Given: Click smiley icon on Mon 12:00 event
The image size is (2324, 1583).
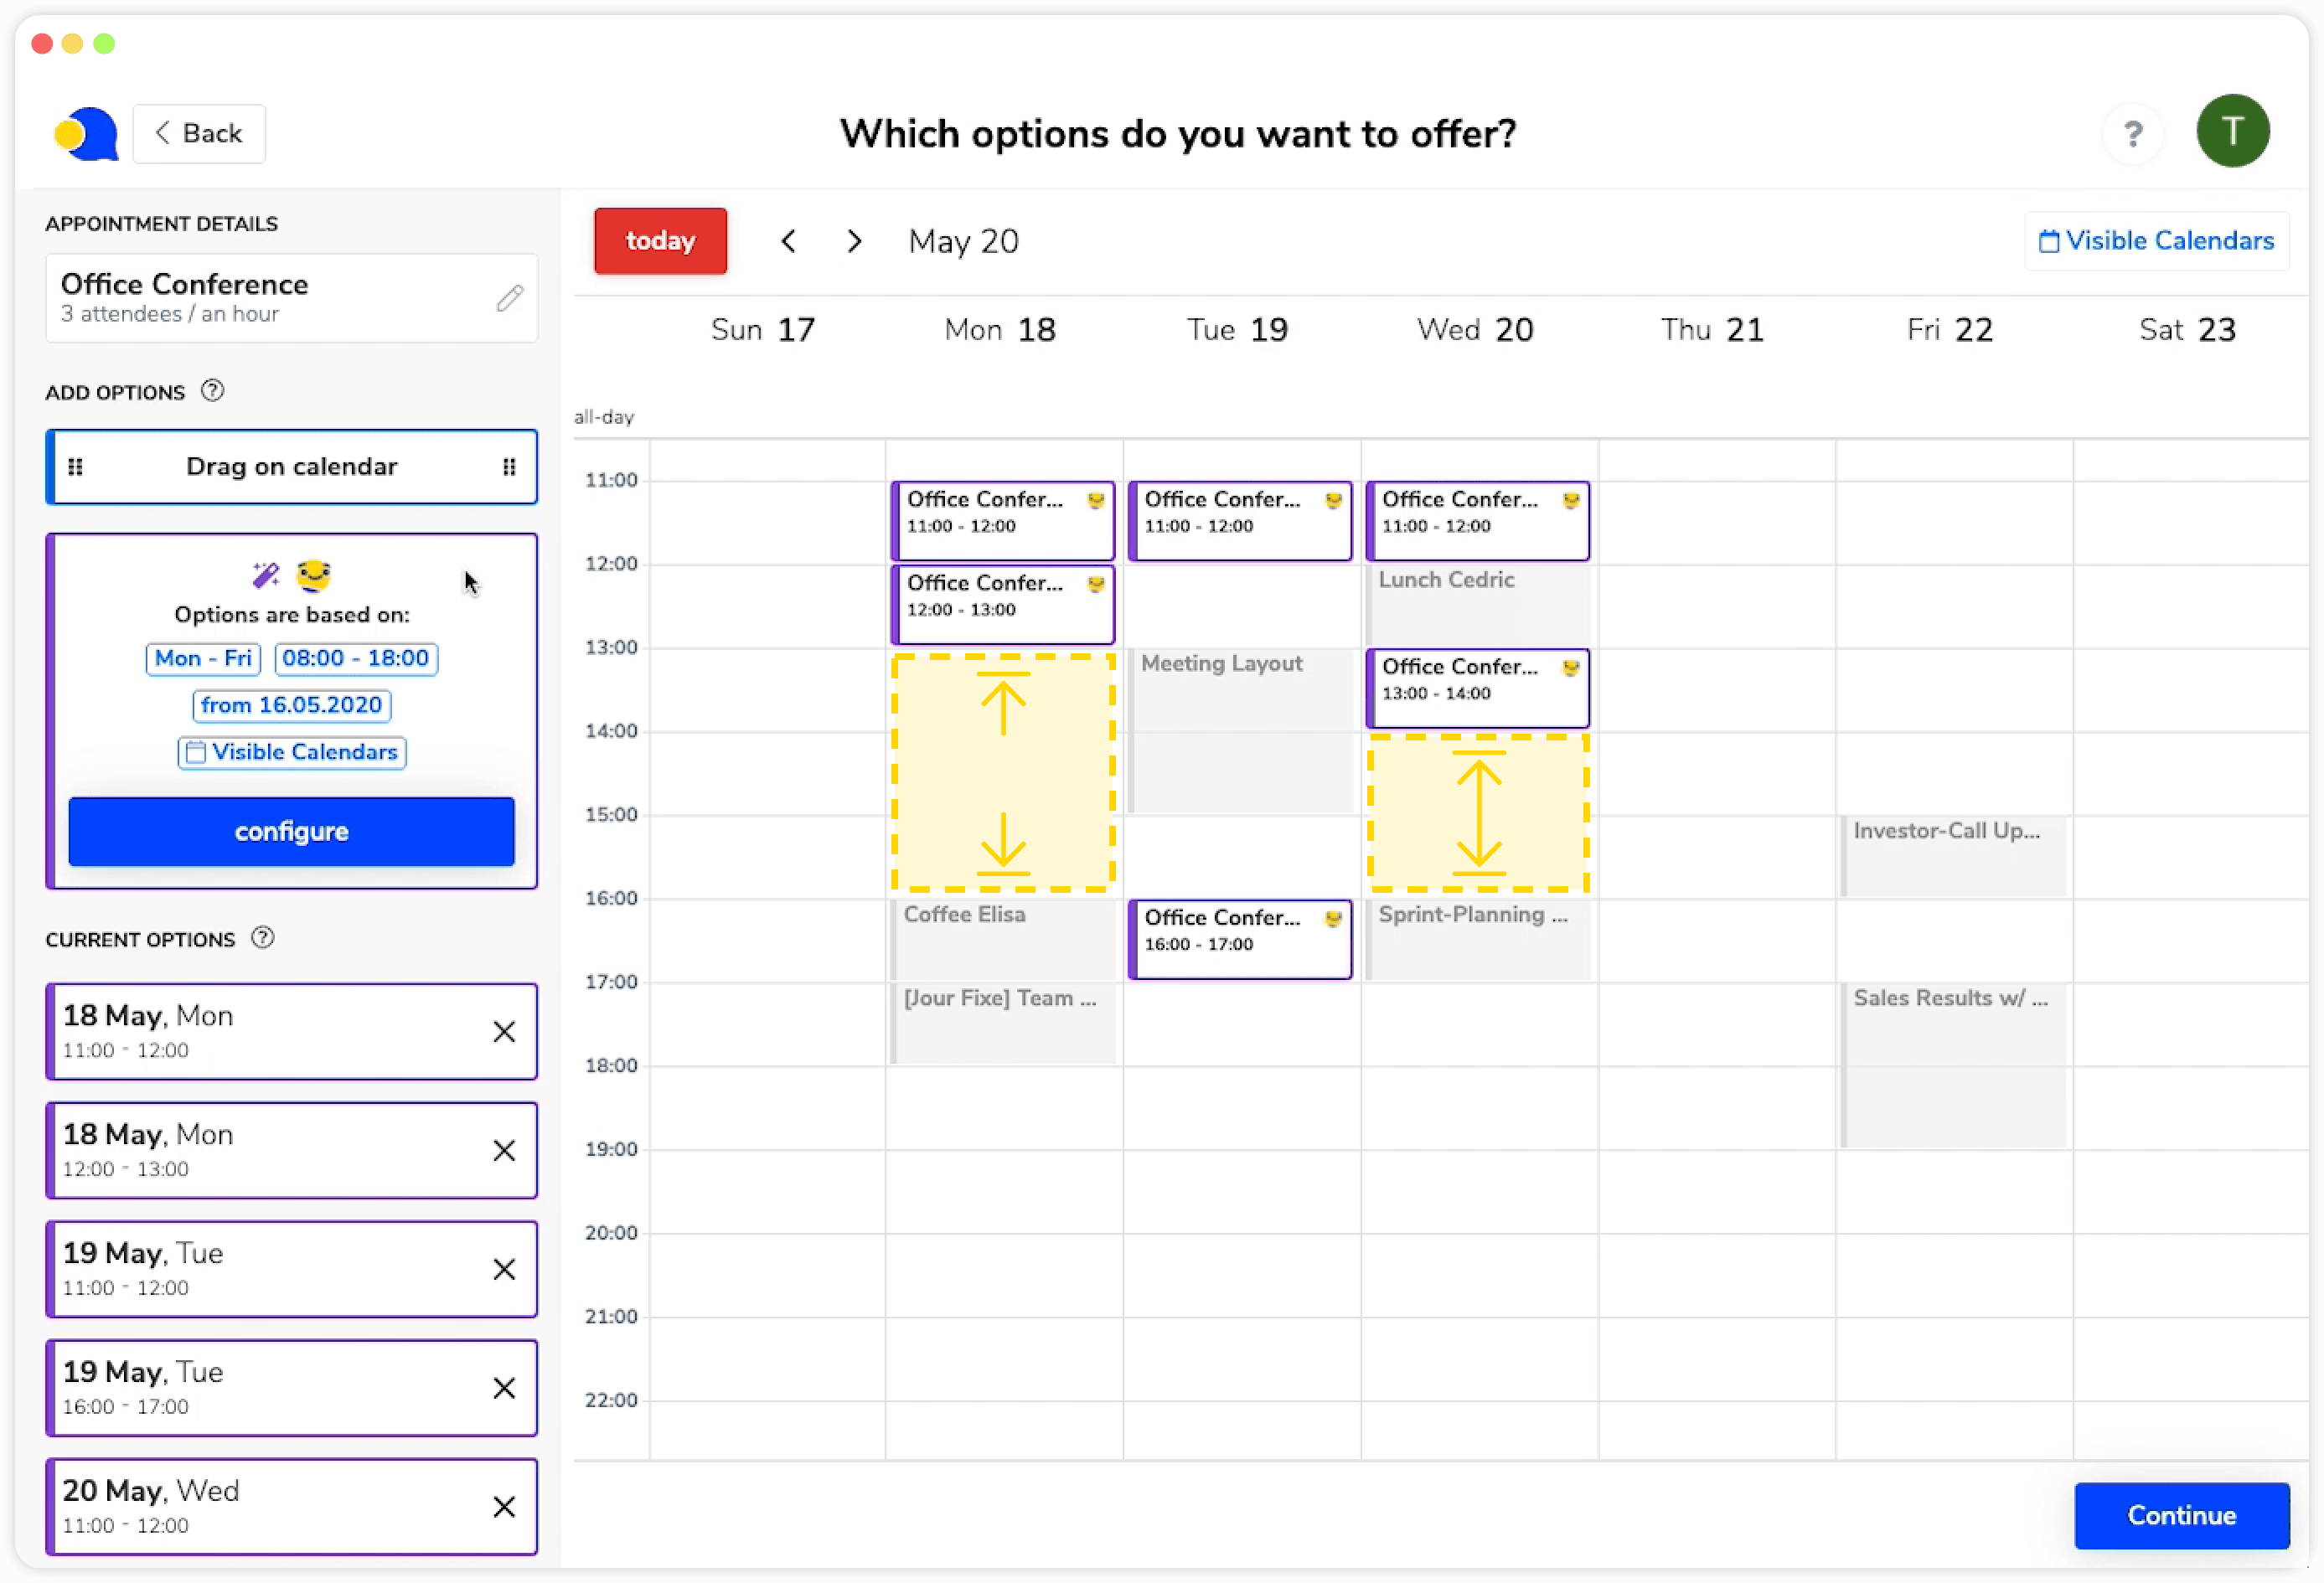Looking at the screenshot, I should pos(1096,584).
